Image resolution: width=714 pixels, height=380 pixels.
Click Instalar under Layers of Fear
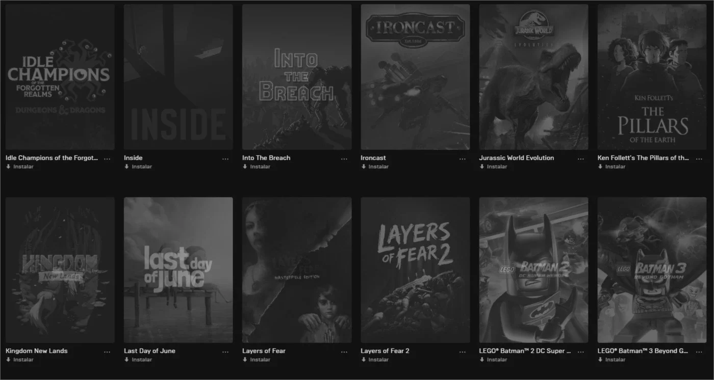click(256, 360)
